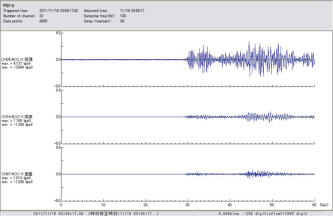Select the CH25:ACC-X 塔頂 channel label
Screen dimensions: 333x216
pyautogui.click(x=17, y=60)
